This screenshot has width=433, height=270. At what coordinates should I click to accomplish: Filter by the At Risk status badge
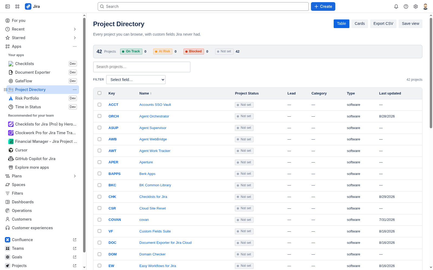point(163,51)
